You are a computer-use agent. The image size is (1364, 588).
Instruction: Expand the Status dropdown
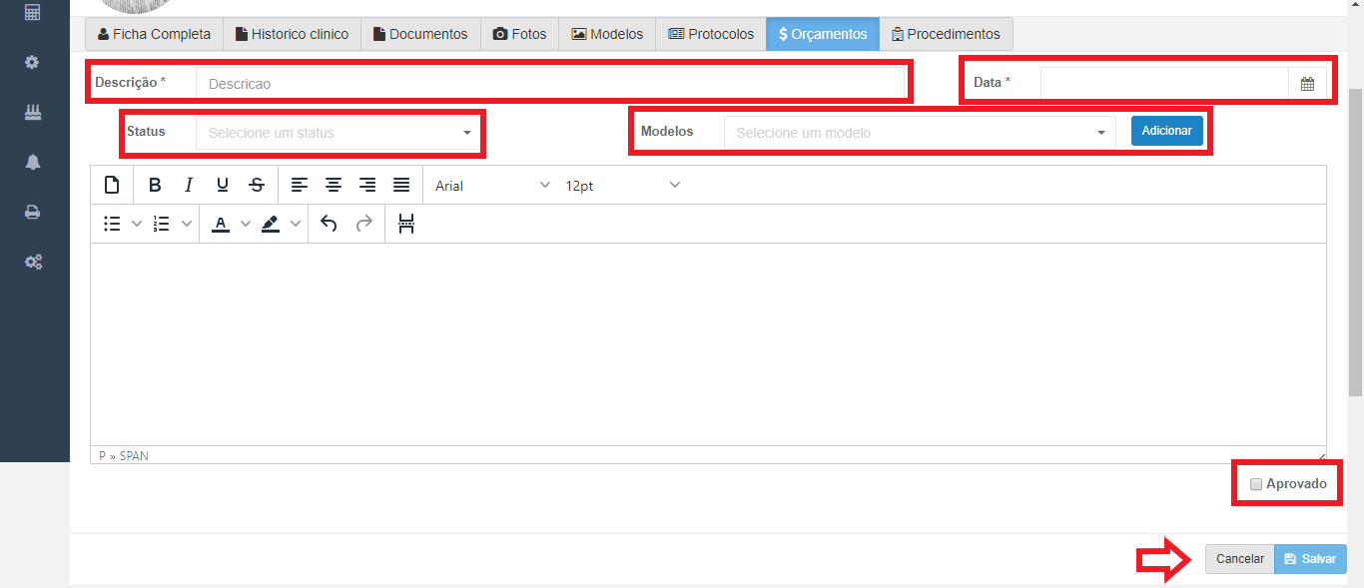[x=338, y=133]
